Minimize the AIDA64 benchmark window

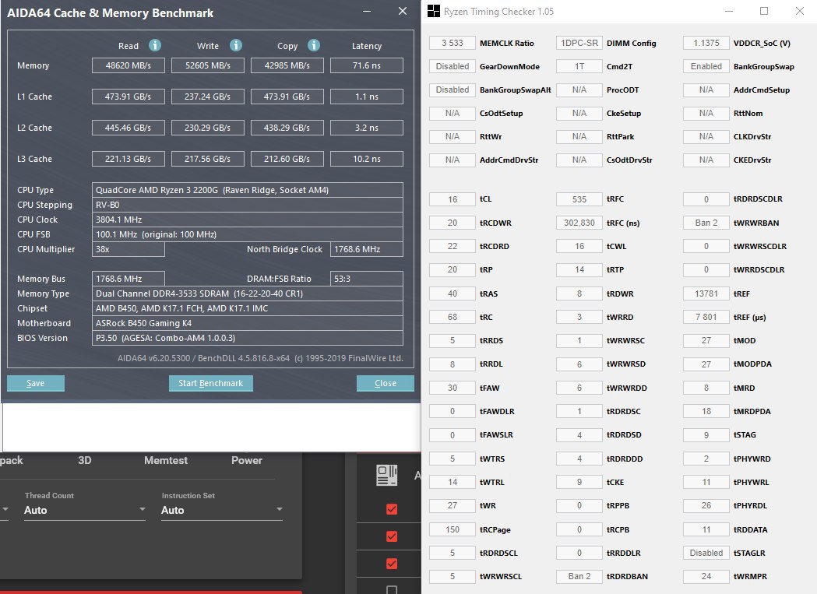click(367, 11)
